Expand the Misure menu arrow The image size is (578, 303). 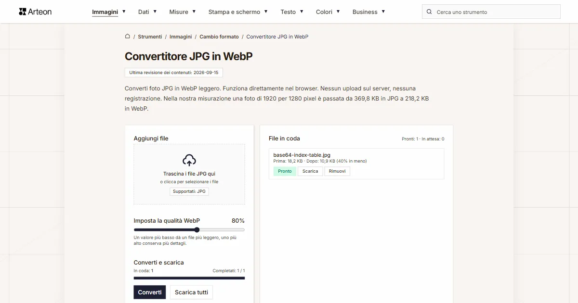194,11
